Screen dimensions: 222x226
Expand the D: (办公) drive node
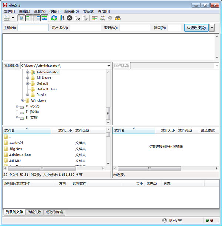(x=17, y=106)
